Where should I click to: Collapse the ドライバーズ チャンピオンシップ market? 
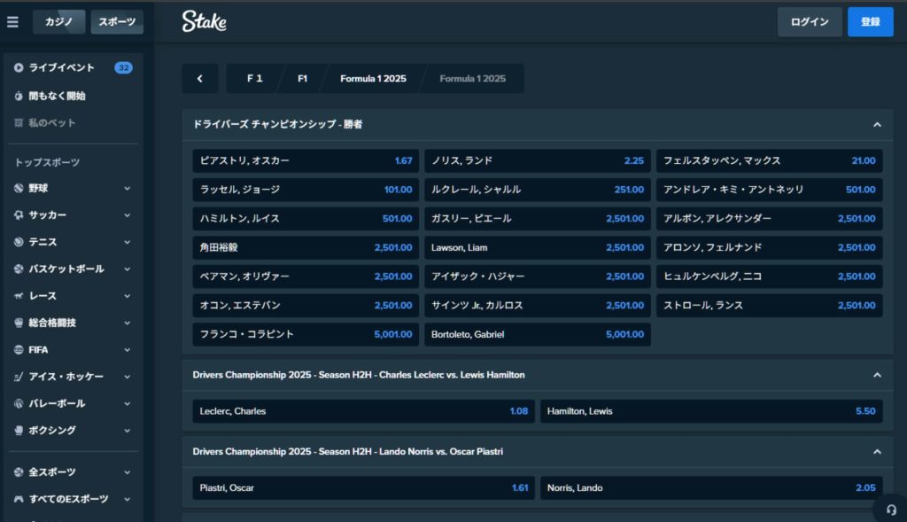(877, 124)
